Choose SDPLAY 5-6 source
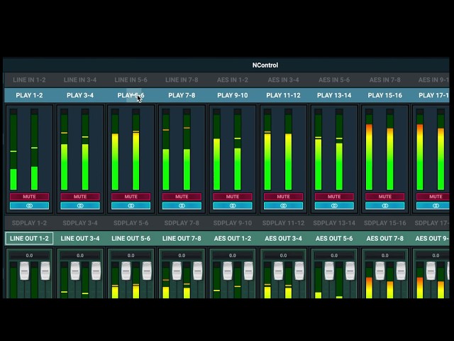This screenshot has height=341, width=454. [x=131, y=223]
